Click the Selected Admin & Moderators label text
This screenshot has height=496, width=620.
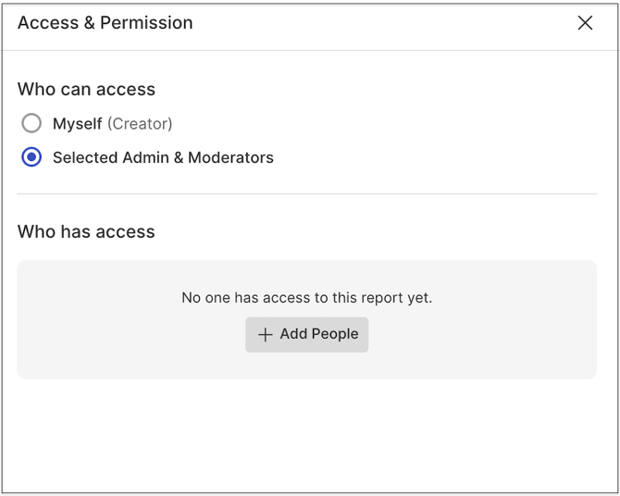tap(163, 157)
